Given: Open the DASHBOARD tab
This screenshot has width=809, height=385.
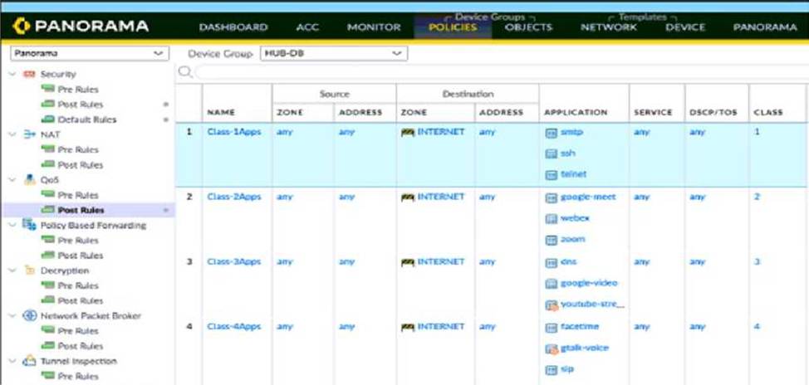Looking at the screenshot, I should (233, 27).
